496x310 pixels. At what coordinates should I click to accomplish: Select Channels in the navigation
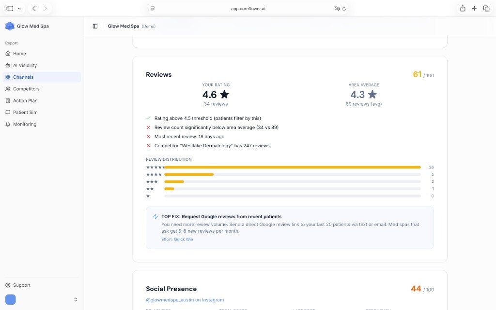pos(24,77)
